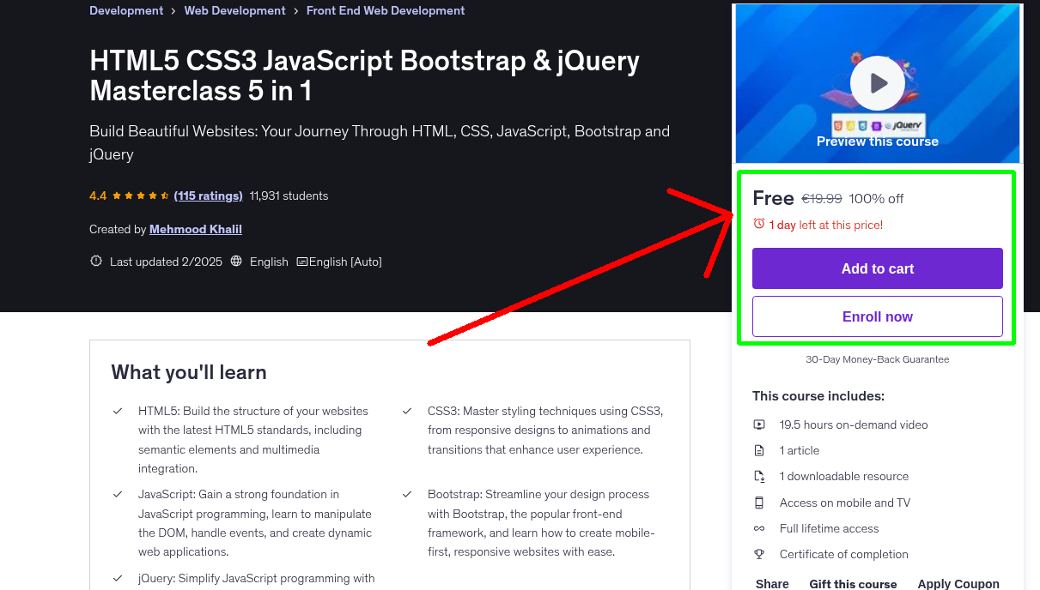
Task: Click the article document icon
Action: (x=759, y=450)
